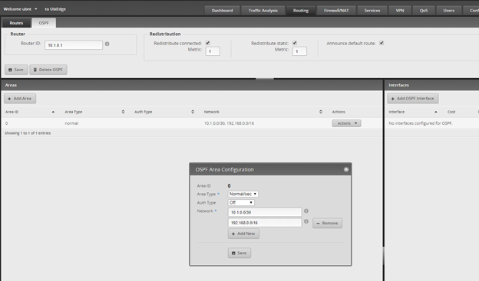The width and height of the screenshot is (479, 281).
Task: Open the Welcome ubnt user dropdown
Action: tap(20, 9)
